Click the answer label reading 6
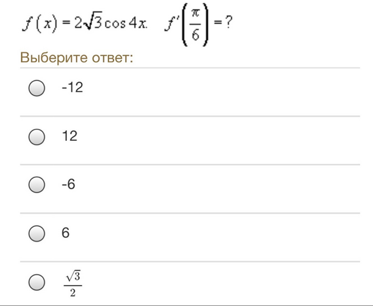 (66, 233)
